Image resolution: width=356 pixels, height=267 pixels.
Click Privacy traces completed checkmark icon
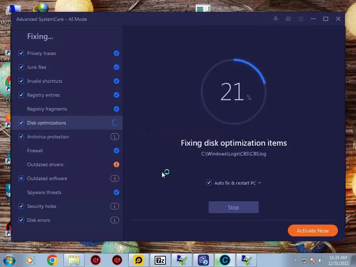(116, 53)
